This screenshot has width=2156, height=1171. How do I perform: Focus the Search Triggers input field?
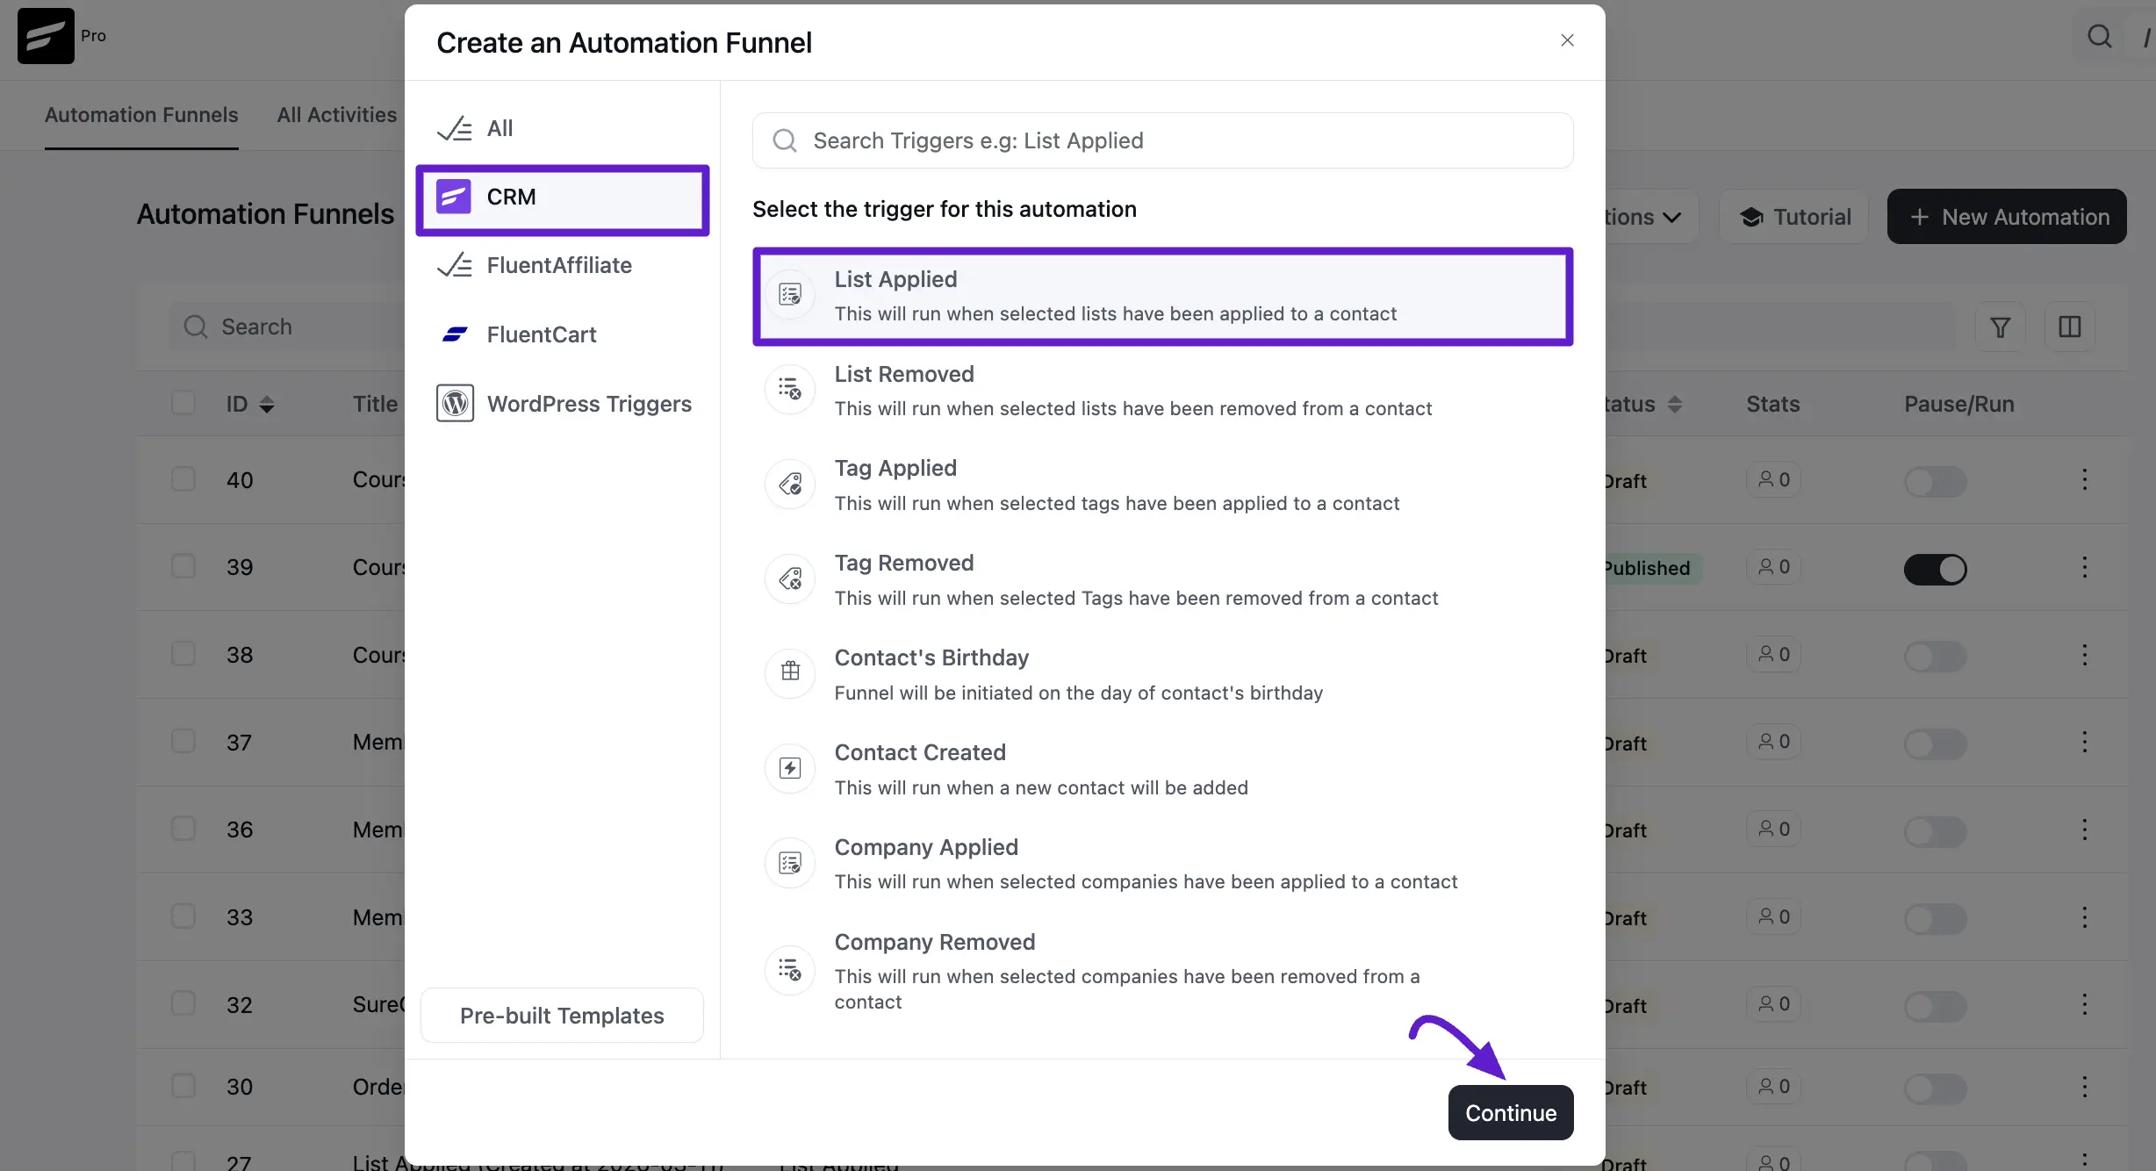click(1162, 140)
